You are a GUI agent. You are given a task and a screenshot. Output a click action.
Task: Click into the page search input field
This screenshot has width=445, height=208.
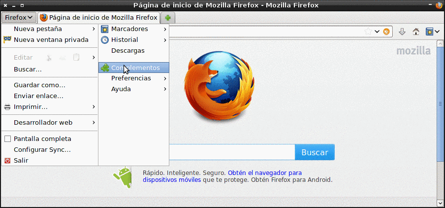(232, 152)
